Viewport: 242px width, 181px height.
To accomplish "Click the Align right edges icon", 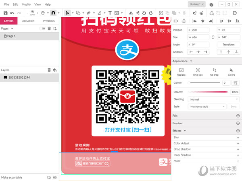I will pos(211,21).
